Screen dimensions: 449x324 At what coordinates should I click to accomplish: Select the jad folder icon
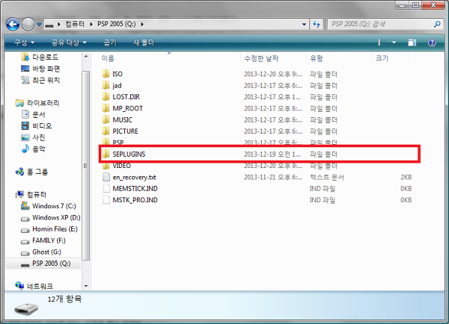pos(106,85)
